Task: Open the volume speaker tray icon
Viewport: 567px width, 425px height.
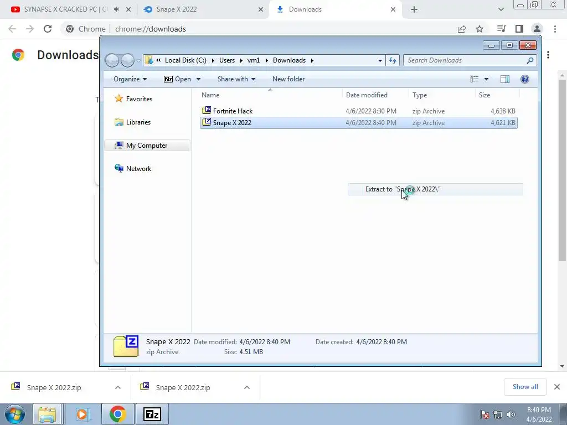Action: (511, 414)
